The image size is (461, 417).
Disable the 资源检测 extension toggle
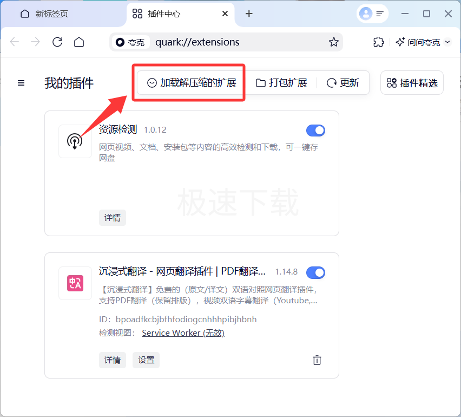315,131
